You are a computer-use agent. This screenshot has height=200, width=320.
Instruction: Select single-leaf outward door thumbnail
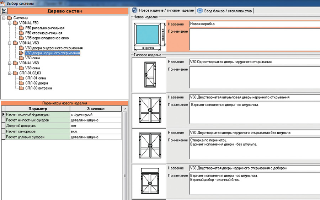point(150,75)
